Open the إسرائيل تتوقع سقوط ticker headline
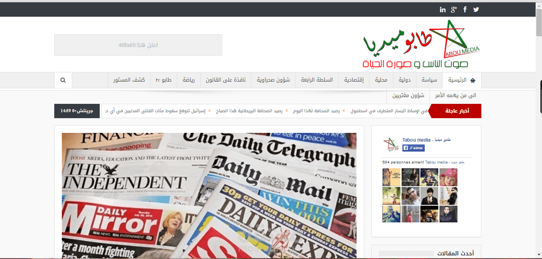542x259 pixels. (x=156, y=111)
